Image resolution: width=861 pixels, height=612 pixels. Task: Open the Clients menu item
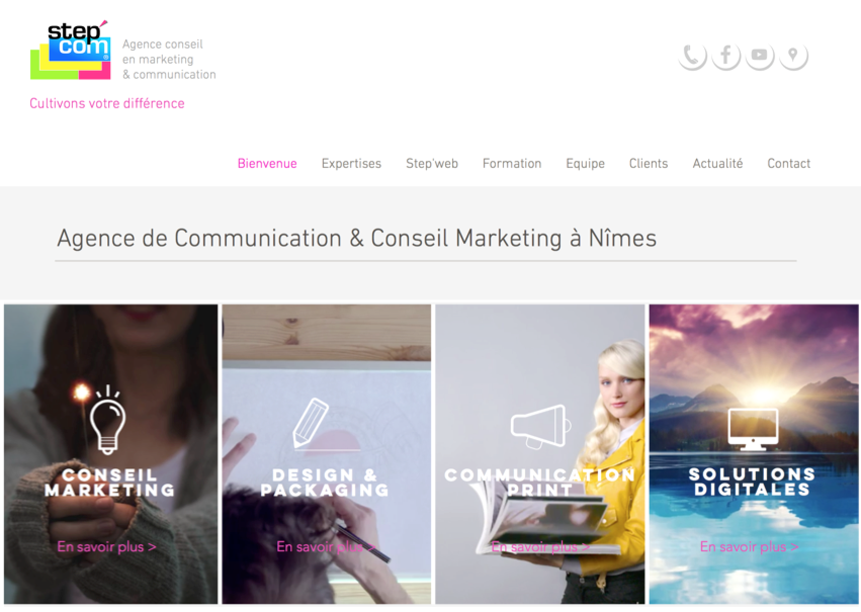pos(649,164)
